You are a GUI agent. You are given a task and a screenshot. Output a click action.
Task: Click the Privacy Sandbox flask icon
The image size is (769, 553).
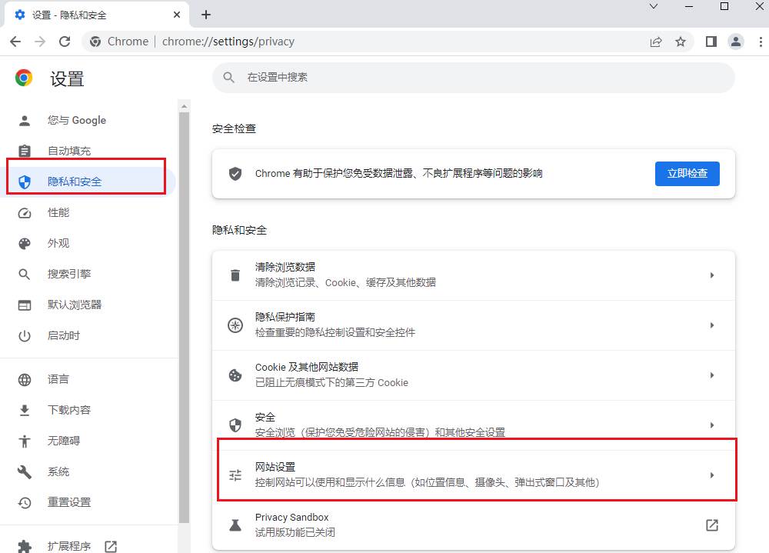pos(235,525)
